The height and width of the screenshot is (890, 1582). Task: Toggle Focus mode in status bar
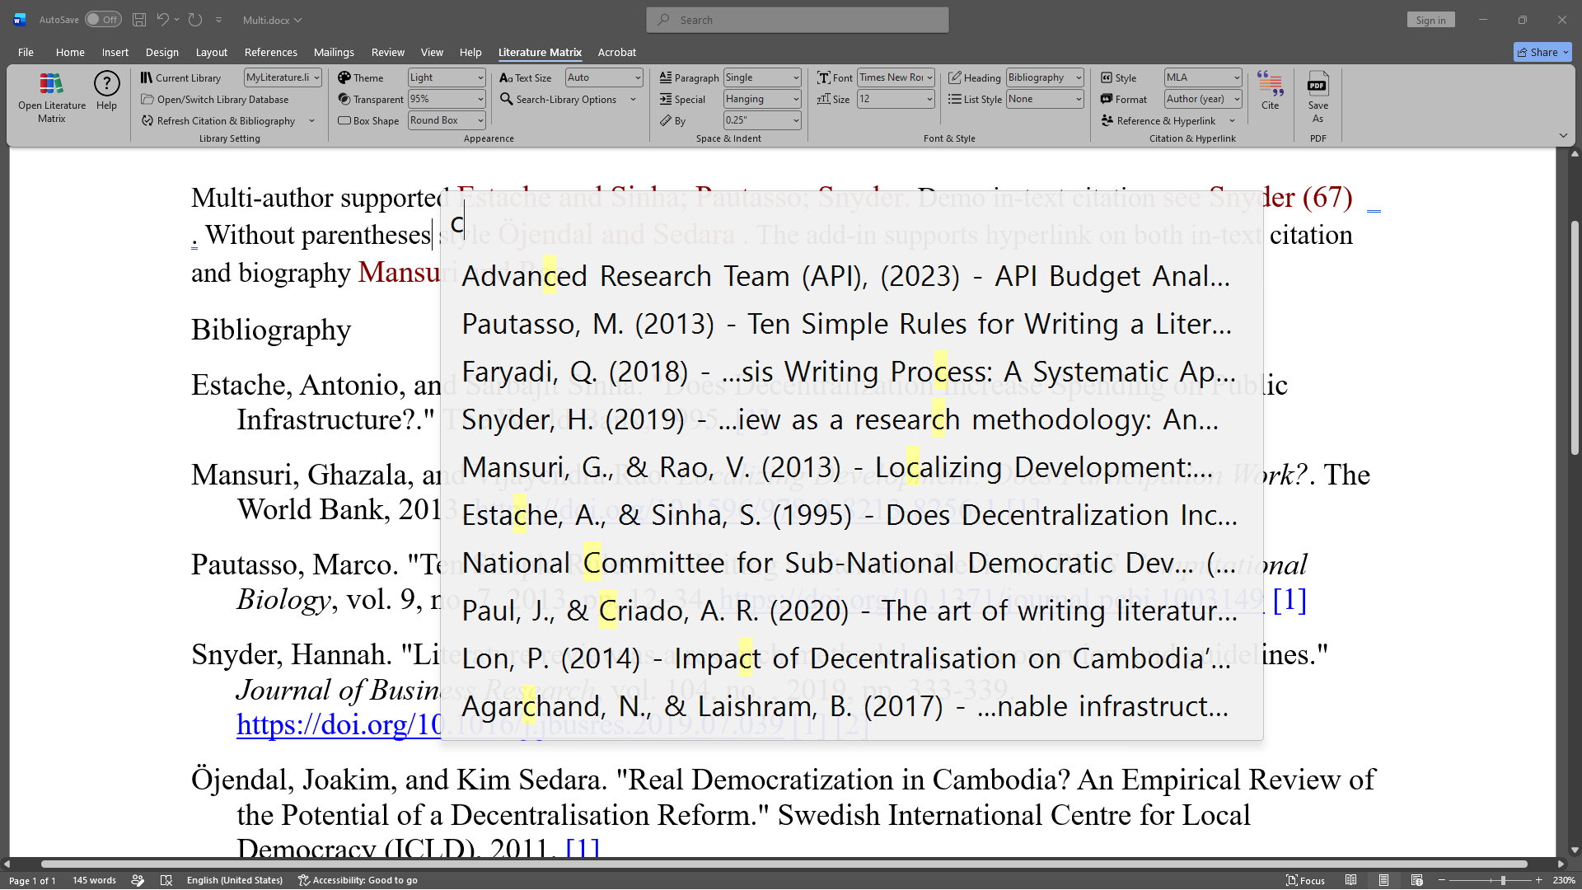pyautogui.click(x=1305, y=880)
